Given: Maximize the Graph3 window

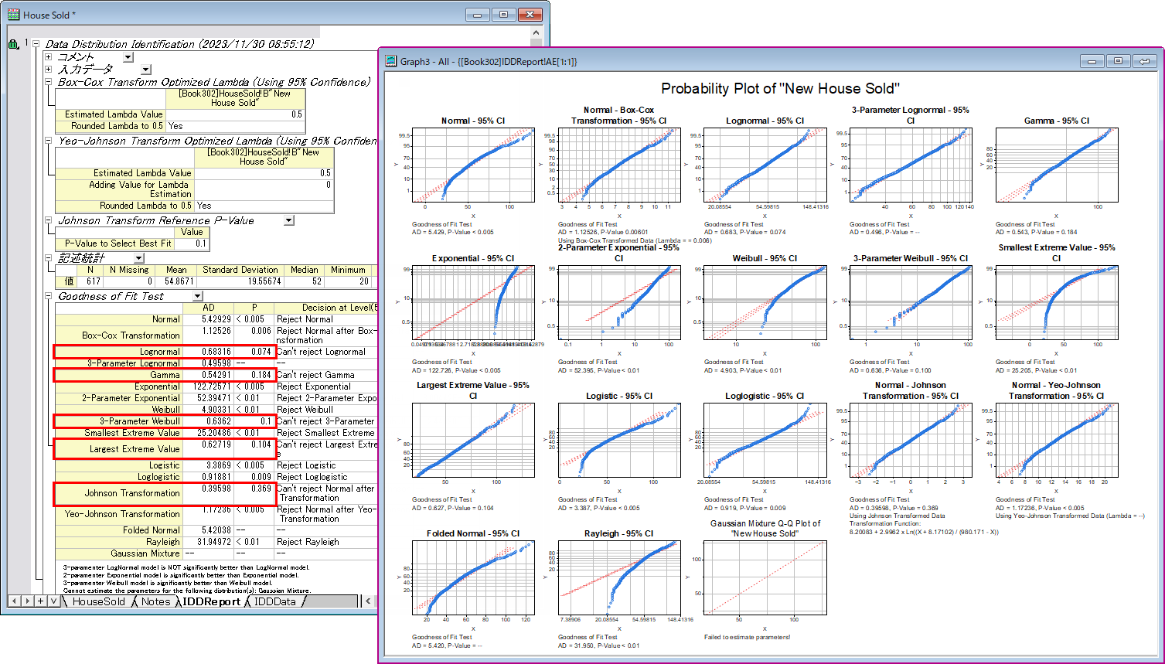Looking at the screenshot, I should coord(1118,61).
